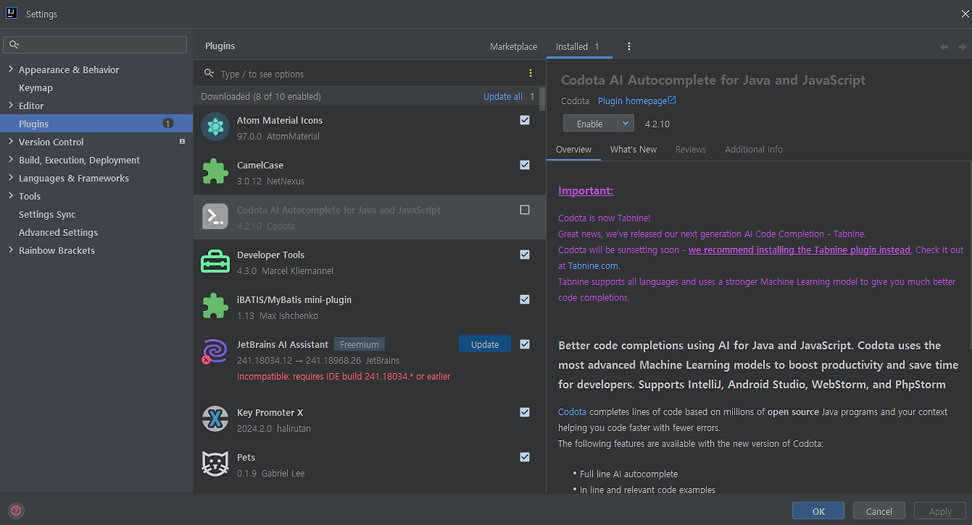Toggle the Developer Tools plugin checkbox
972x525 pixels.
[525, 254]
